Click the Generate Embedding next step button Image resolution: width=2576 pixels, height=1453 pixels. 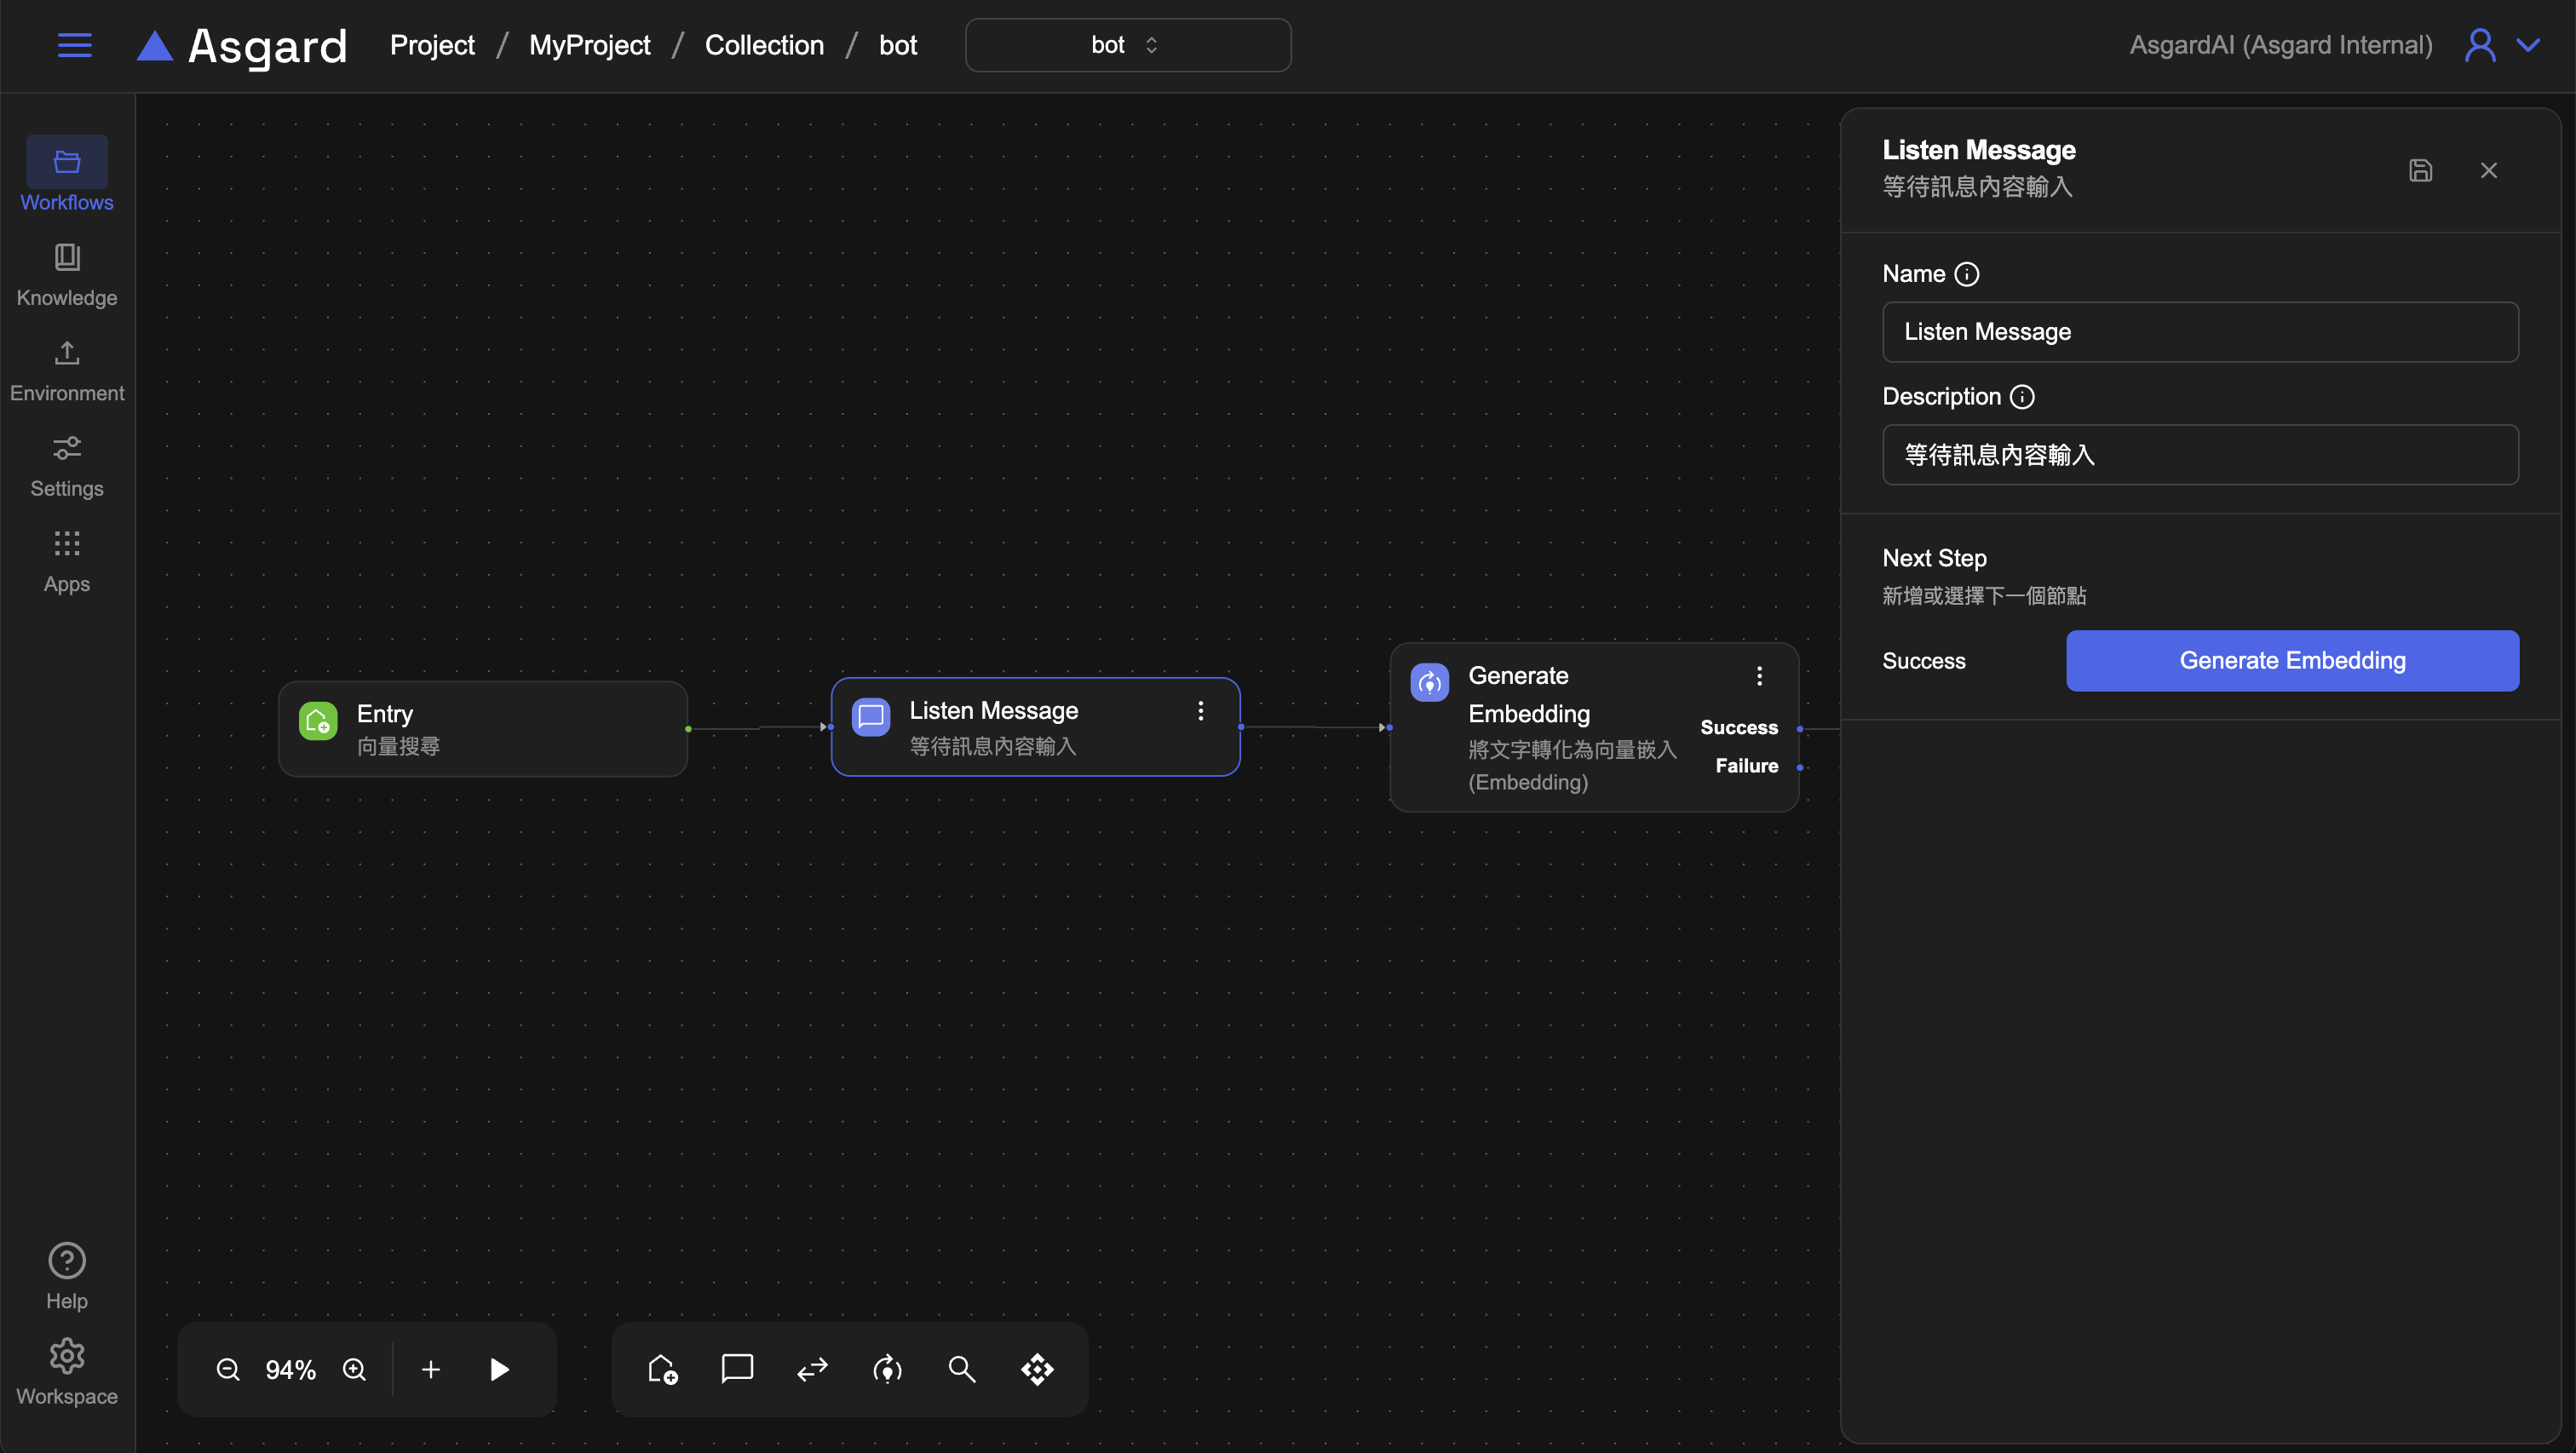(2292, 660)
